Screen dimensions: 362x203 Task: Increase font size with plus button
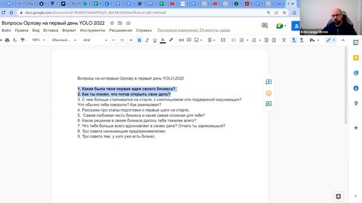[x=131, y=40]
